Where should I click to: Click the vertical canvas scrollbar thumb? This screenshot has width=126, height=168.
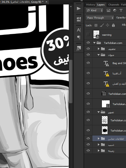click(x=71, y=81)
